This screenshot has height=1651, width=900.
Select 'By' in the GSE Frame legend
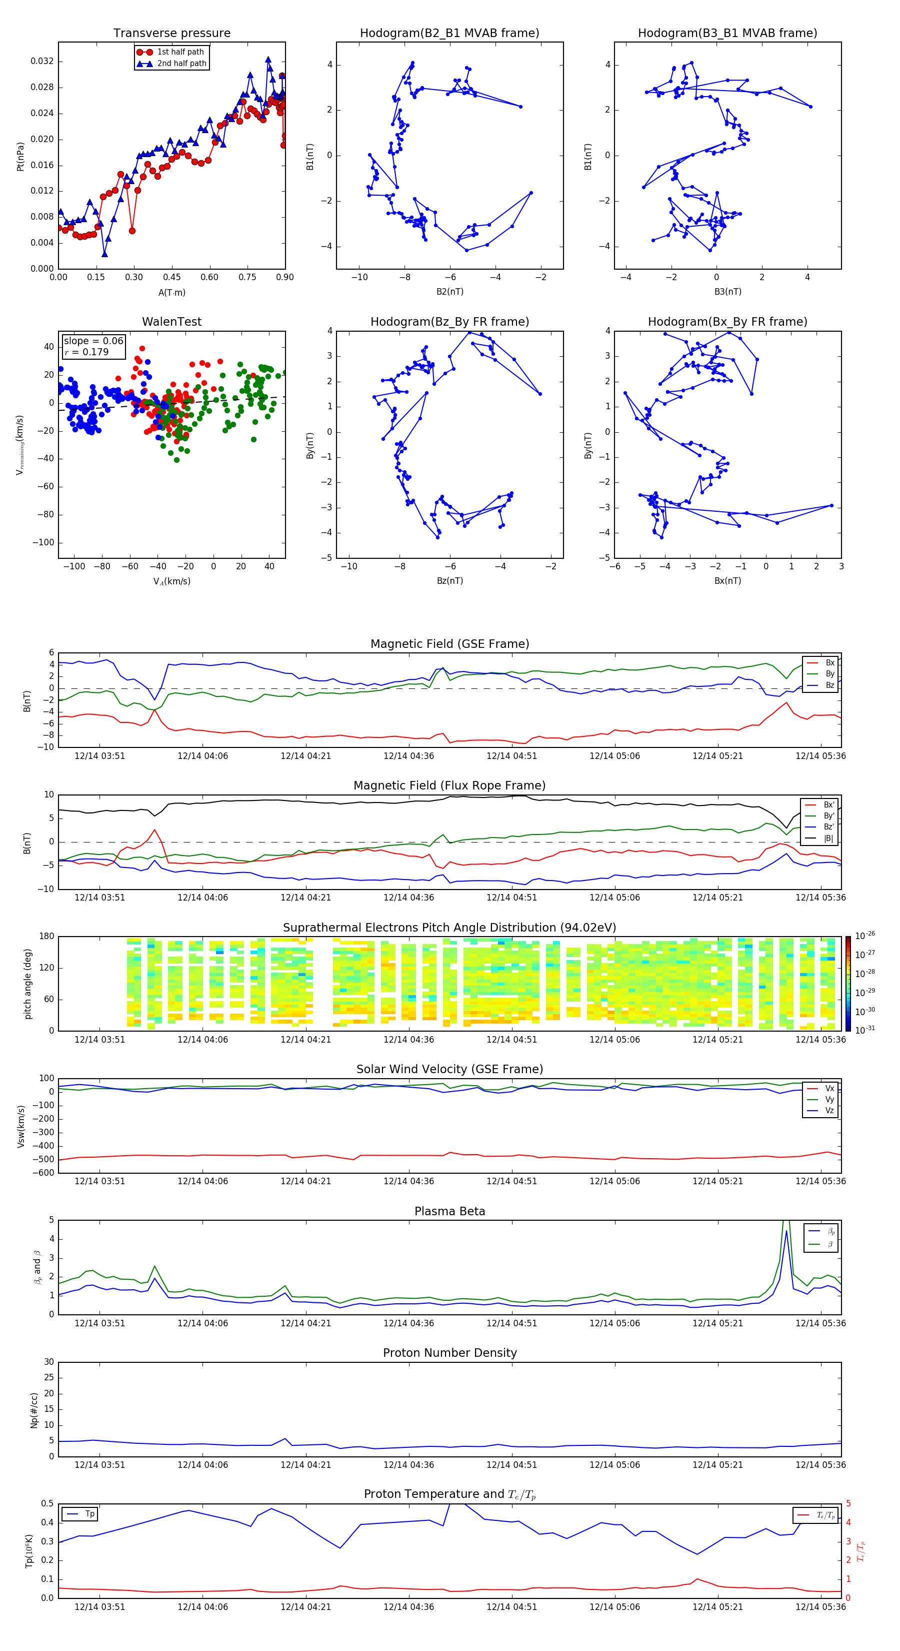click(820, 673)
